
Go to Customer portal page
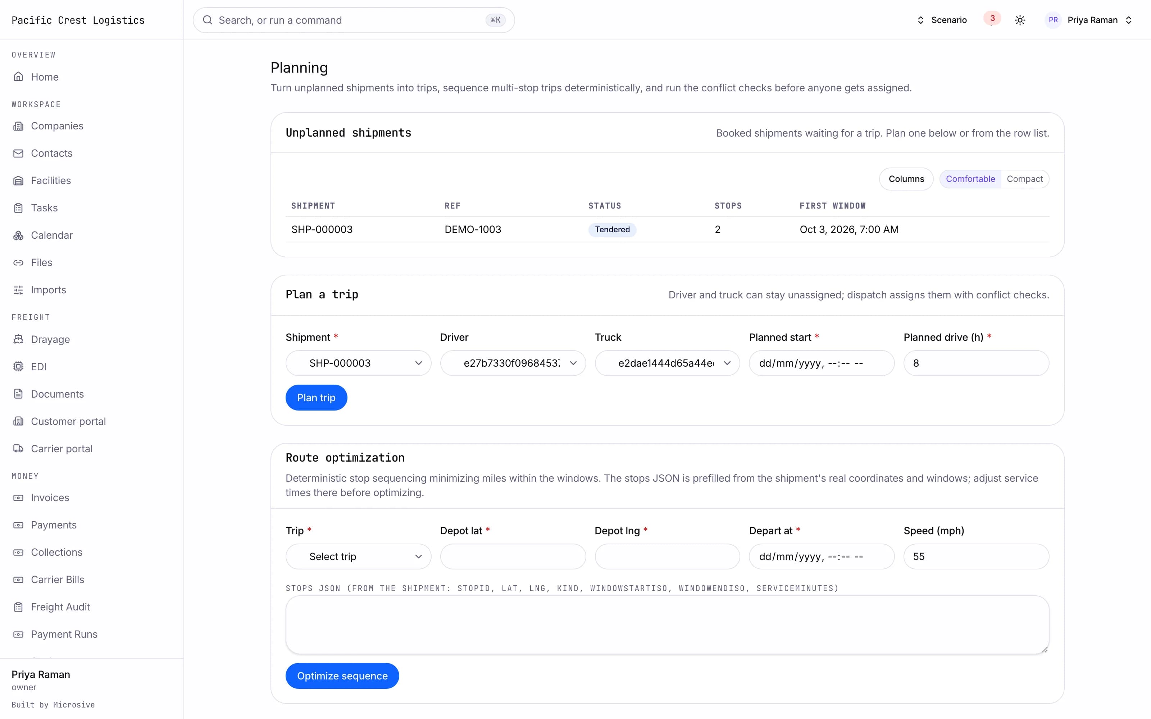point(68,421)
